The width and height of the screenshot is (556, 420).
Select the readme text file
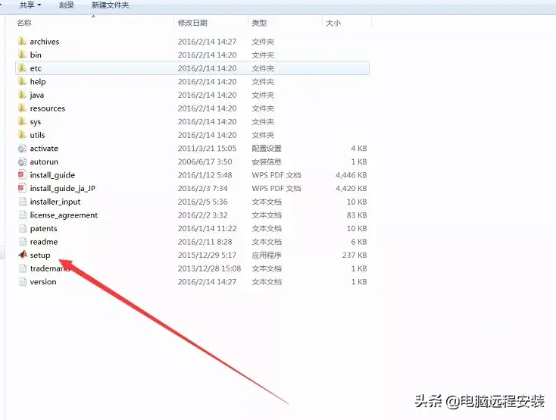coord(44,242)
